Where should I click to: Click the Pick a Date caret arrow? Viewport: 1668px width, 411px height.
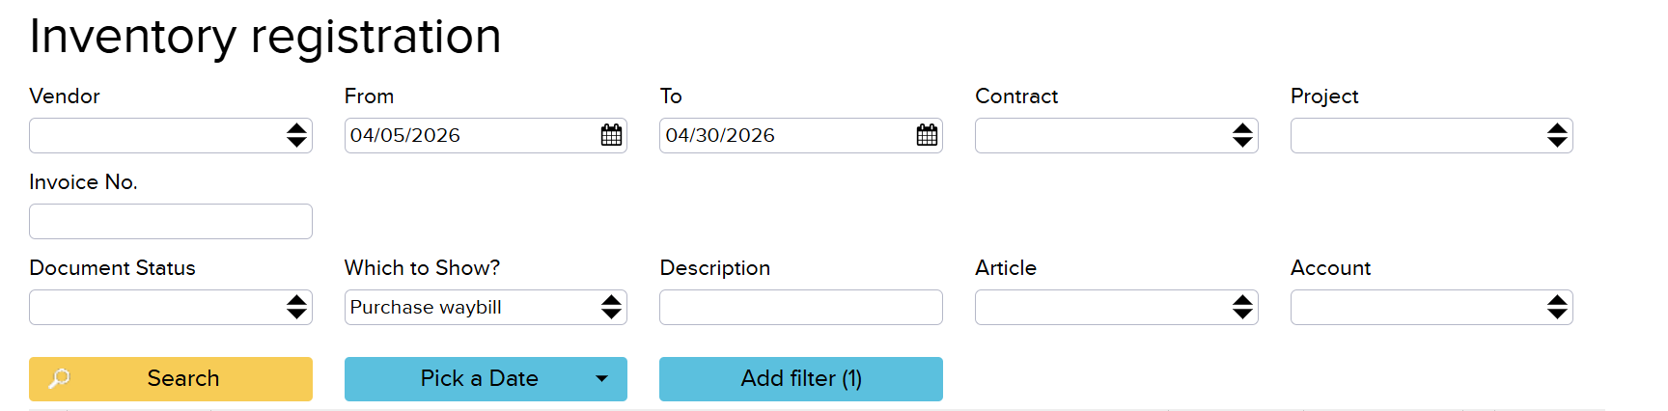(602, 378)
